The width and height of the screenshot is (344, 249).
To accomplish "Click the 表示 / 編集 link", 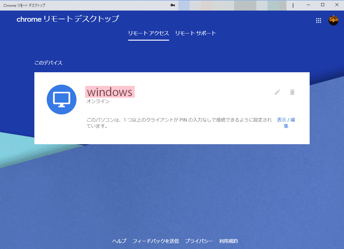I will [x=286, y=123].
